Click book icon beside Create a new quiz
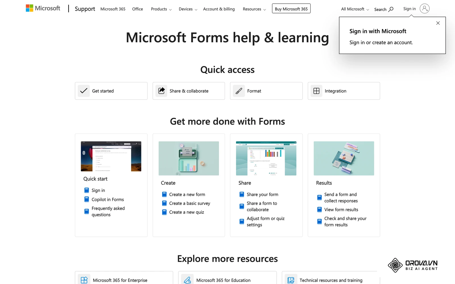The image size is (455, 284). [164, 212]
